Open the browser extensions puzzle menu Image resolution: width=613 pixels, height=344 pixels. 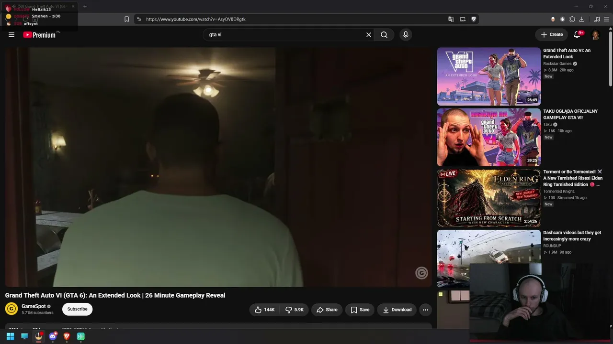[572, 19]
